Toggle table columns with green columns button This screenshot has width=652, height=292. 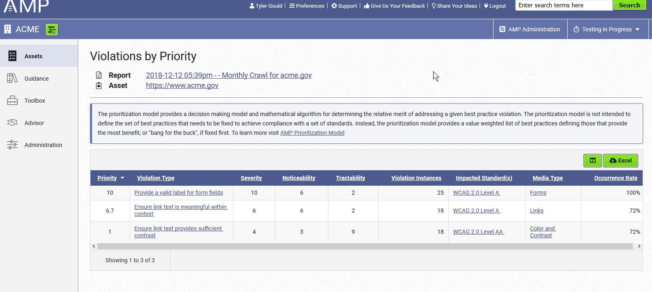593,160
